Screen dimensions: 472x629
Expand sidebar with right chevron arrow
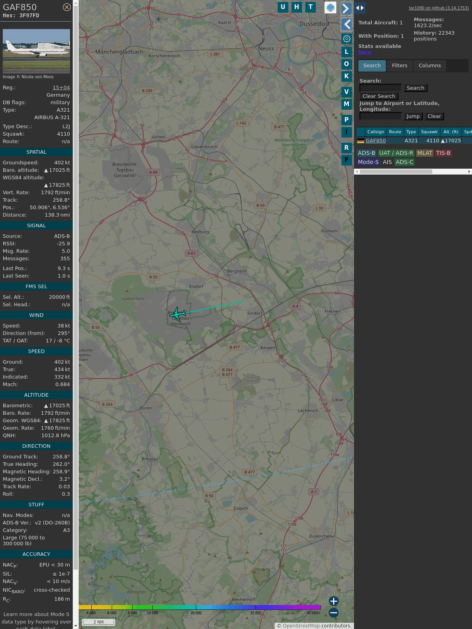[346, 8]
